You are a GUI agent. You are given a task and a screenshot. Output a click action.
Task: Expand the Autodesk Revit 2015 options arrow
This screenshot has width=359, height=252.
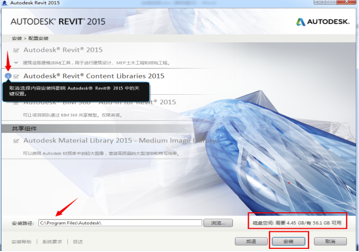16,62
